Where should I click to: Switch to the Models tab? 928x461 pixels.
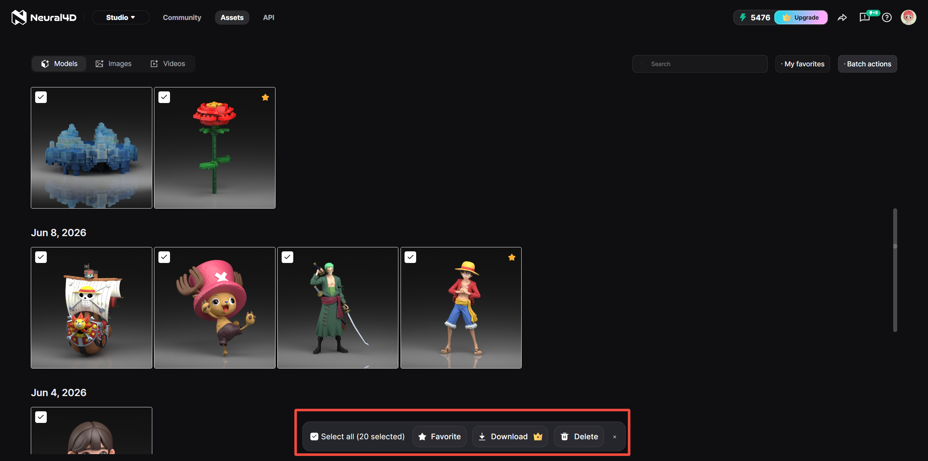point(59,64)
